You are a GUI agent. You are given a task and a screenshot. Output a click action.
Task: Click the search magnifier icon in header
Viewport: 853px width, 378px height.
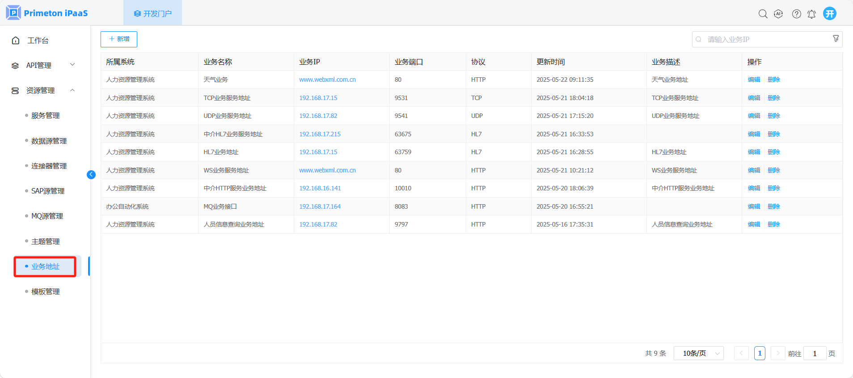763,14
